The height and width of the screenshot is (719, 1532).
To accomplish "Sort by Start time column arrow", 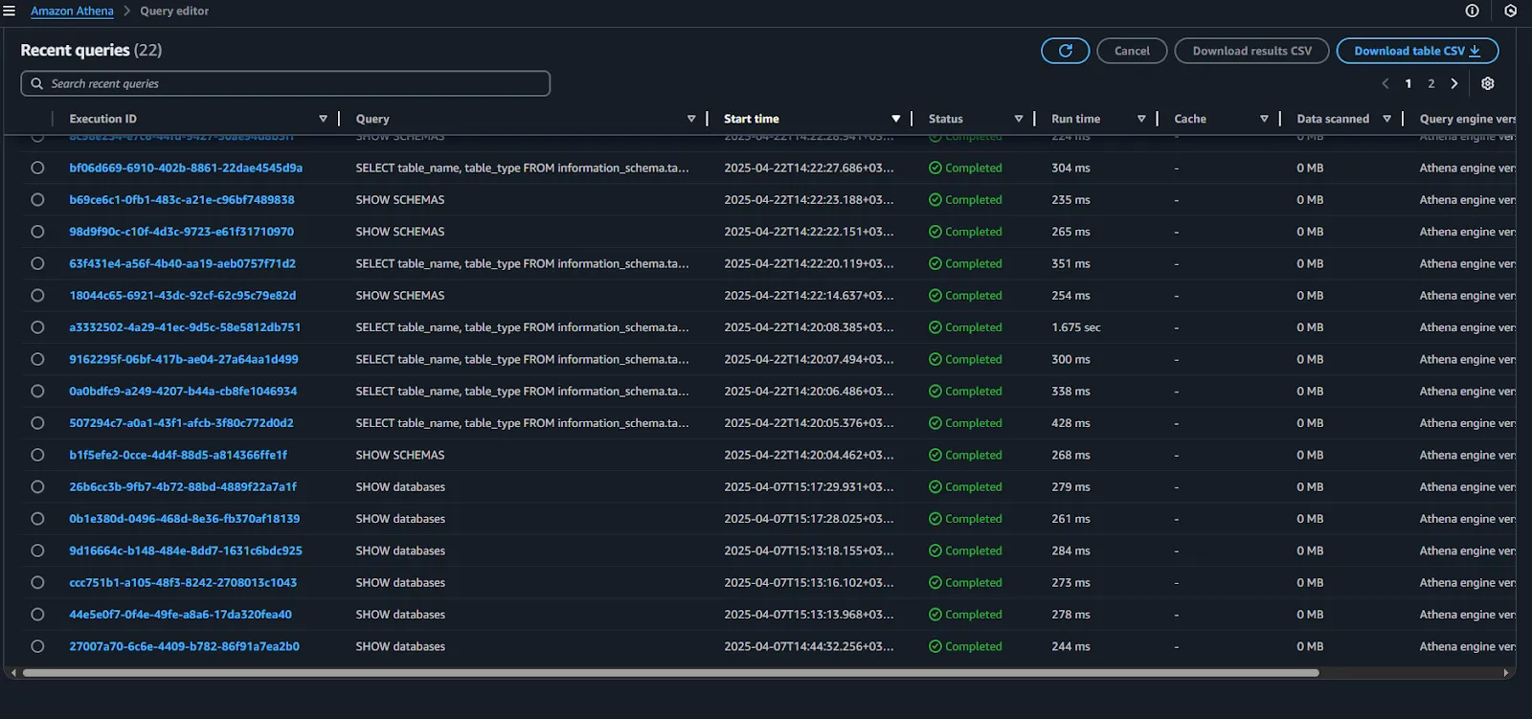I will [895, 119].
